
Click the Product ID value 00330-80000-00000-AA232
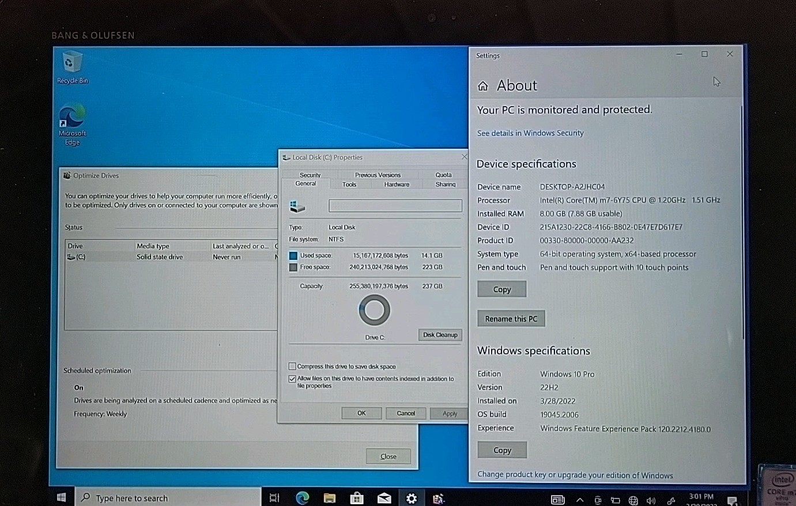[x=587, y=240]
